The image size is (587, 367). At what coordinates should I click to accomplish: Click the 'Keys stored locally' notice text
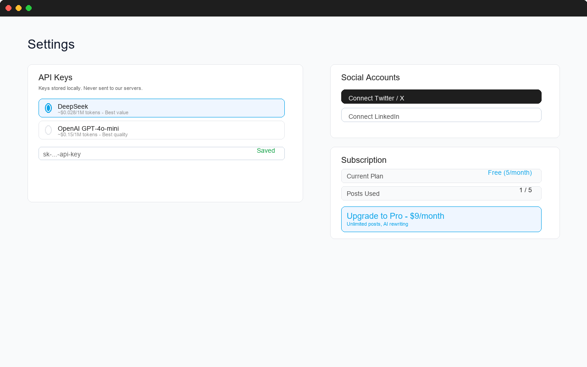click(x=90, y=88)
